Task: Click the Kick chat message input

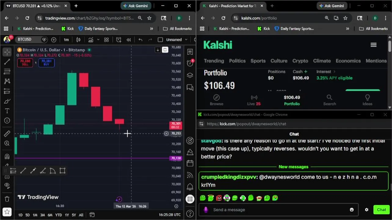Action: point(278,210)
